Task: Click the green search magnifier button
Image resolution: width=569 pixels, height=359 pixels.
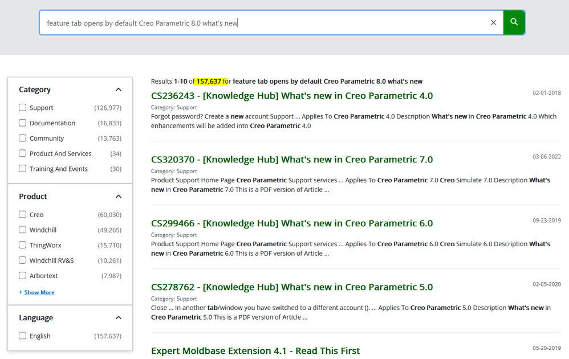Action: tap(514, 22)
